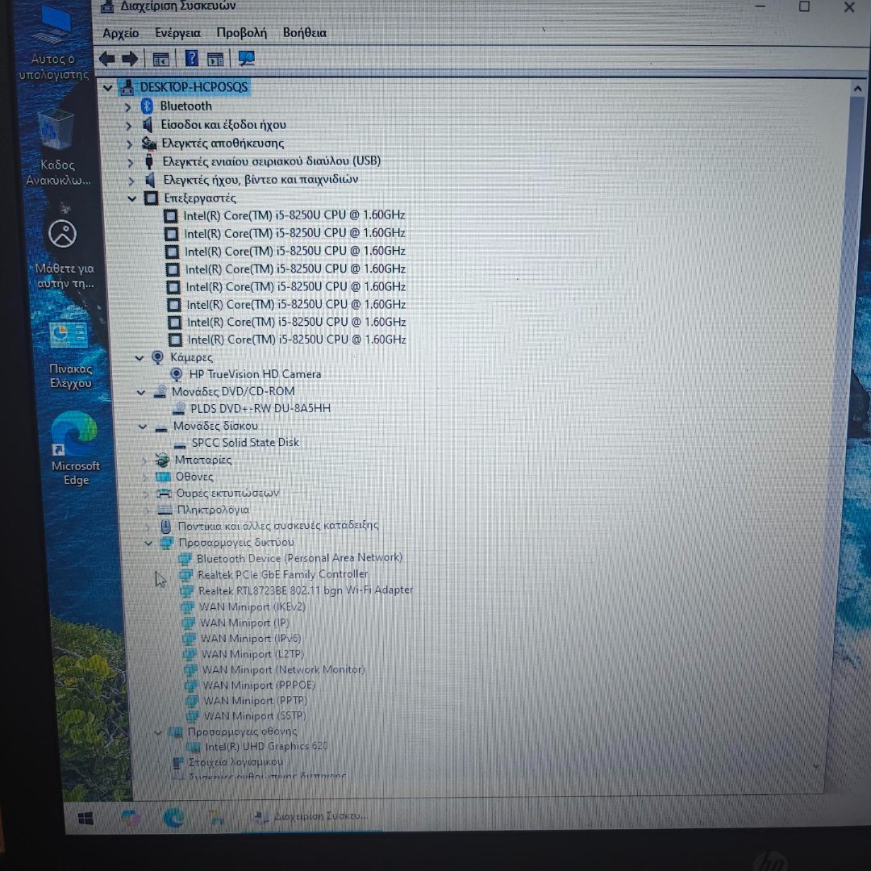Select Realtek RTL8723BE Wi-Fi Adapter
Screen dimensions: 871x871
pos(306,590)
